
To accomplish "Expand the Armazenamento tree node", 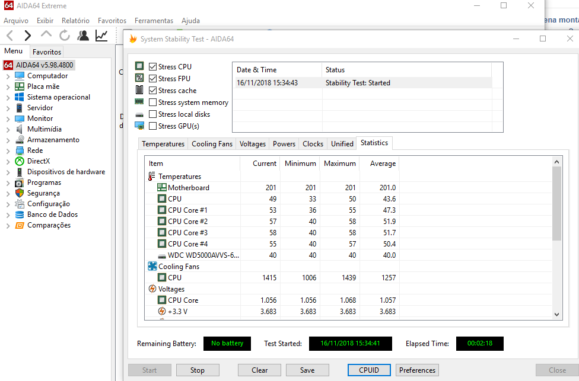I will (8, 140).
